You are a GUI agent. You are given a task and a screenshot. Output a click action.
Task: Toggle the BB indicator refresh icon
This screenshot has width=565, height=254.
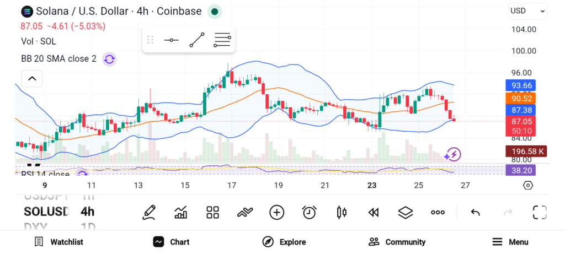(109, 59)
